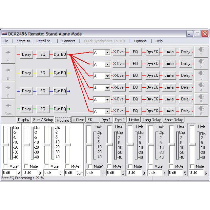Viewport: 210px width, 210px height.
Task: Select the Routing tab
Action: tap(63, 120)
